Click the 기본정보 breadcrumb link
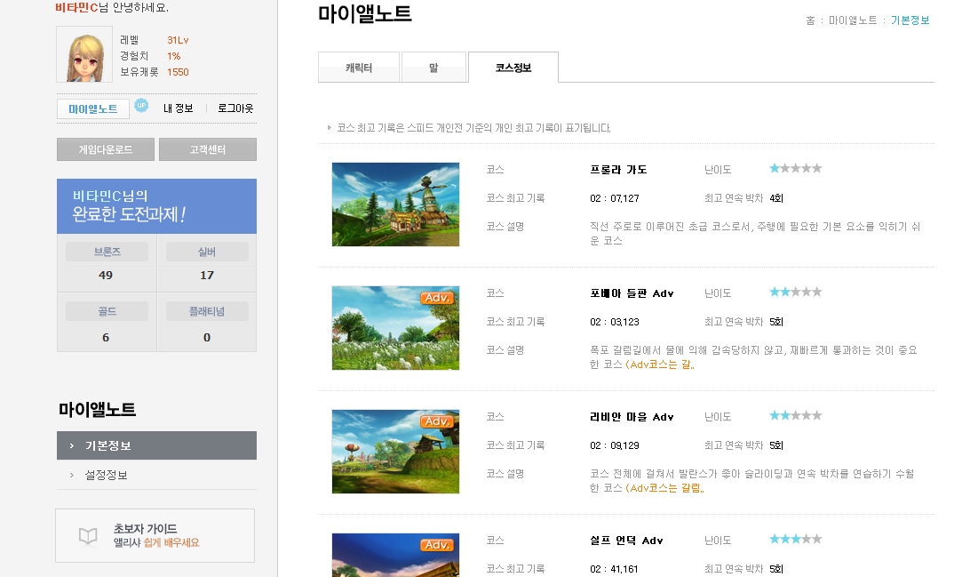 910,20
